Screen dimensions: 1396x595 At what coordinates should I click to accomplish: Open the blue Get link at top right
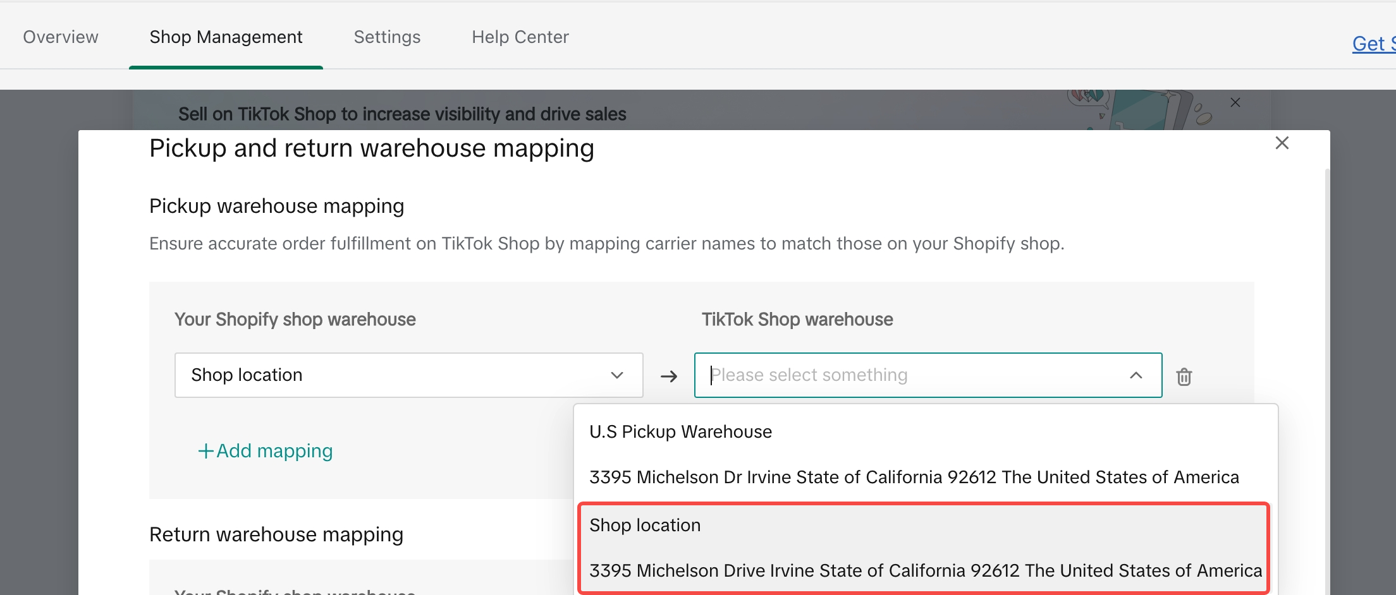[x=1372, y=44]
